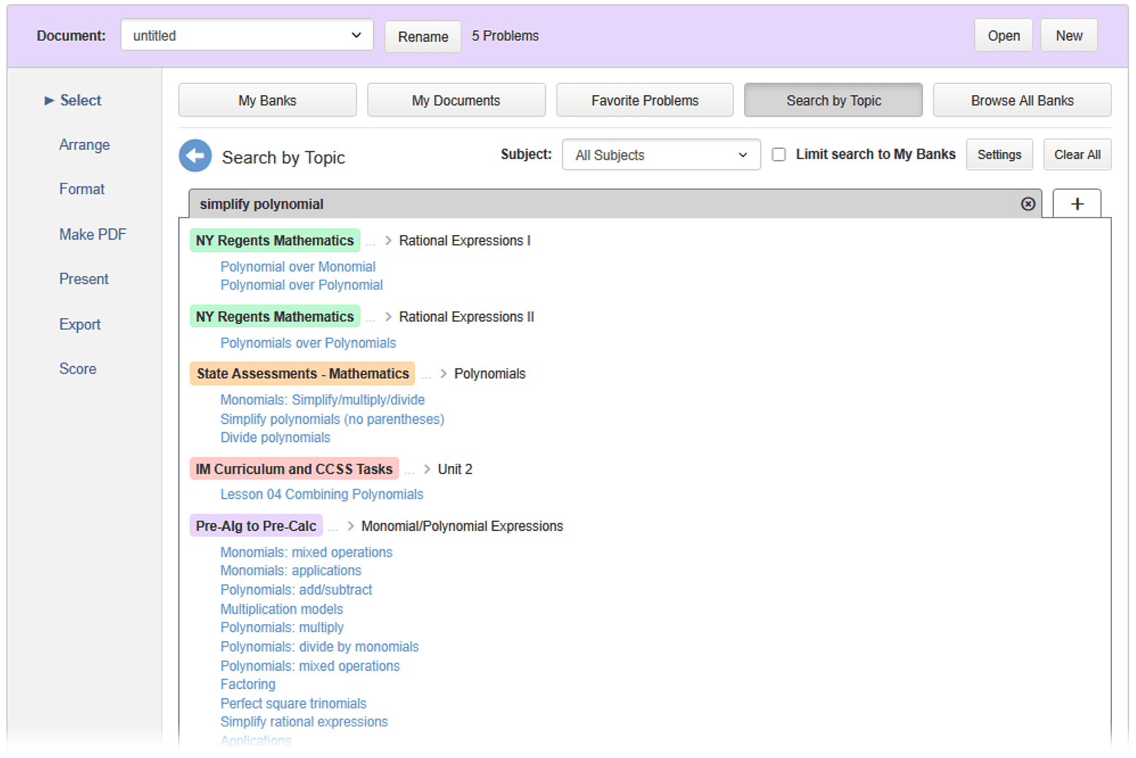Add another search term using the + icon
The width and height of the screenshot is (1136, 758).
click(1076, 204)
